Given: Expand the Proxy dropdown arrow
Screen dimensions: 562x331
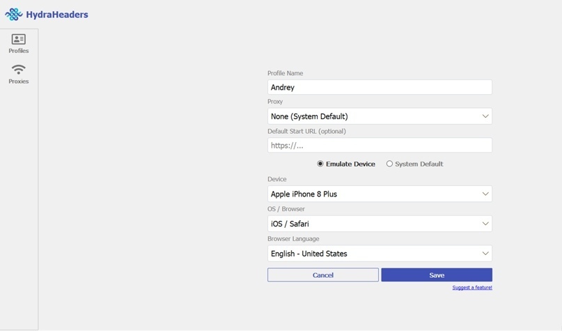Looking at the screenshot, I should 485,116.
